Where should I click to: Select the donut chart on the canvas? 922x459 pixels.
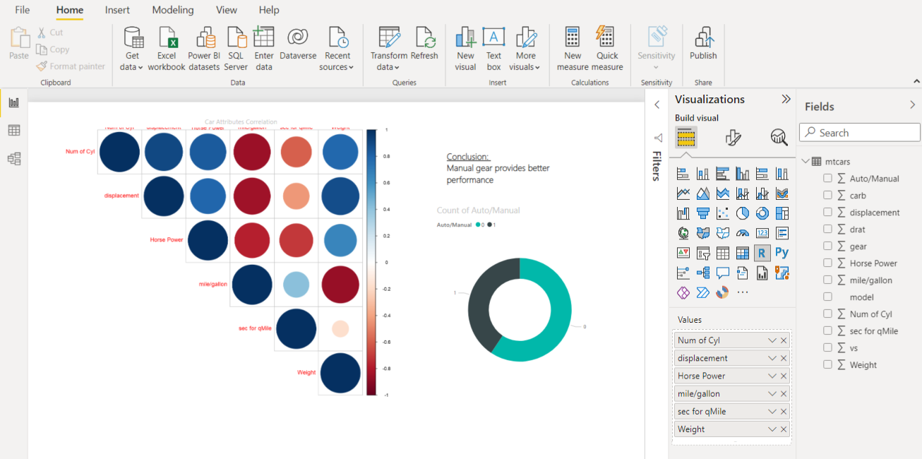tap(520, 309)
